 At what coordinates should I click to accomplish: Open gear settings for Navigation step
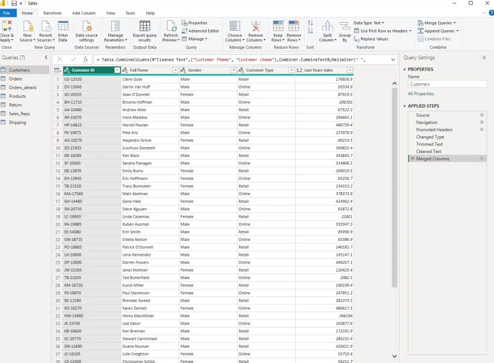482,122
